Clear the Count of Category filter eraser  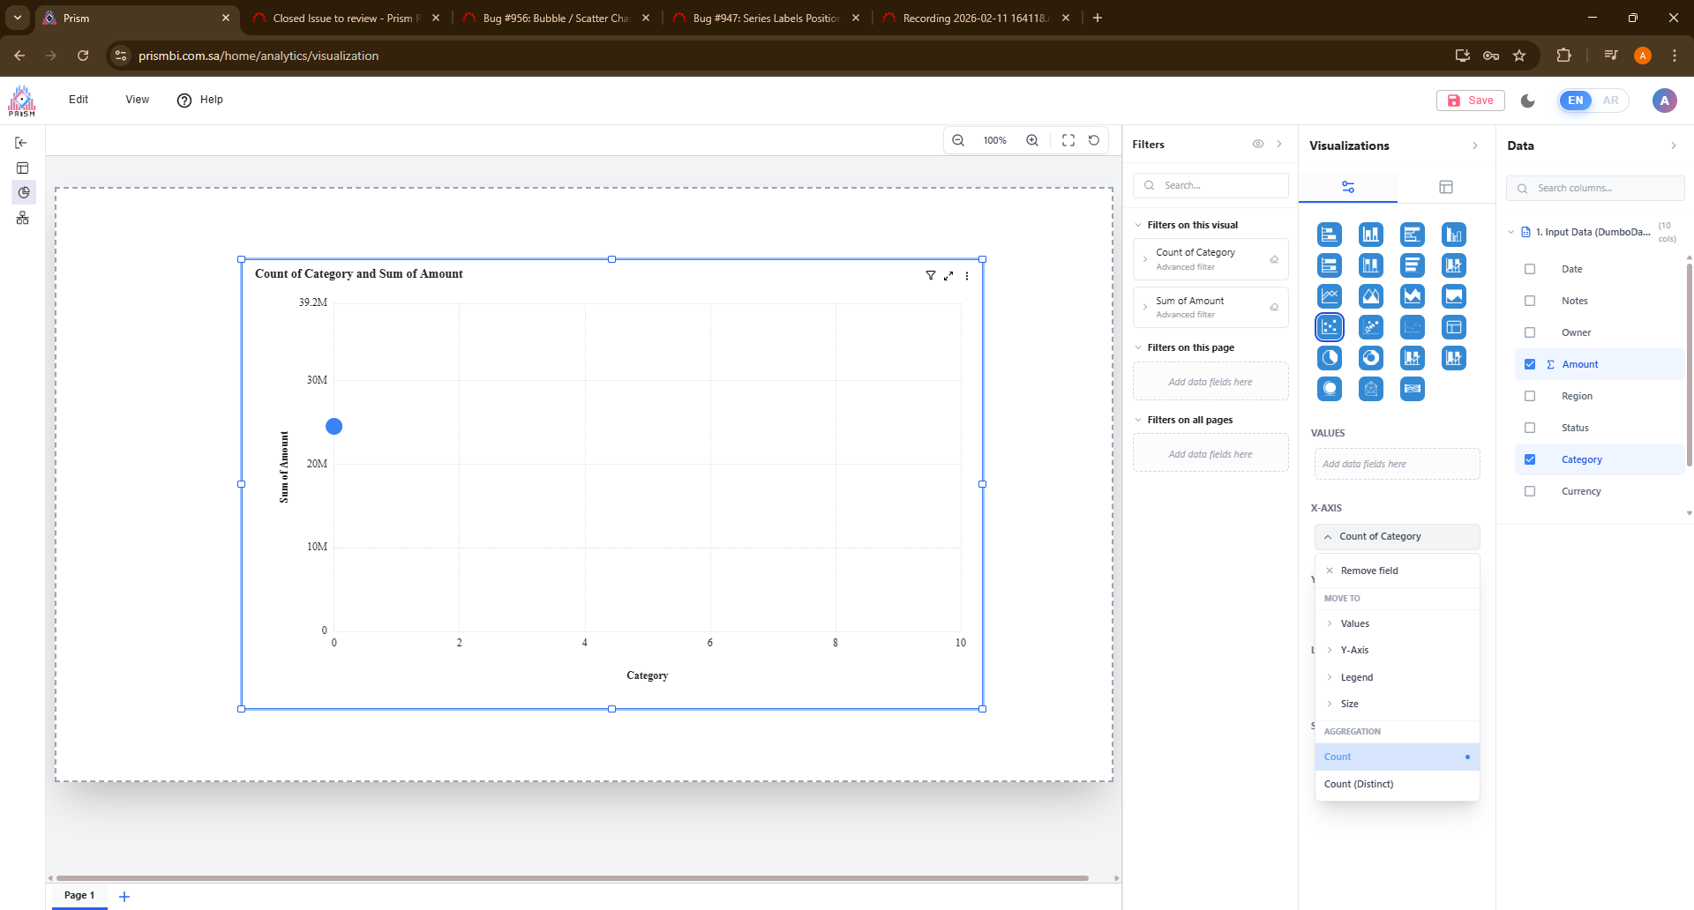tap(1274, 259)
